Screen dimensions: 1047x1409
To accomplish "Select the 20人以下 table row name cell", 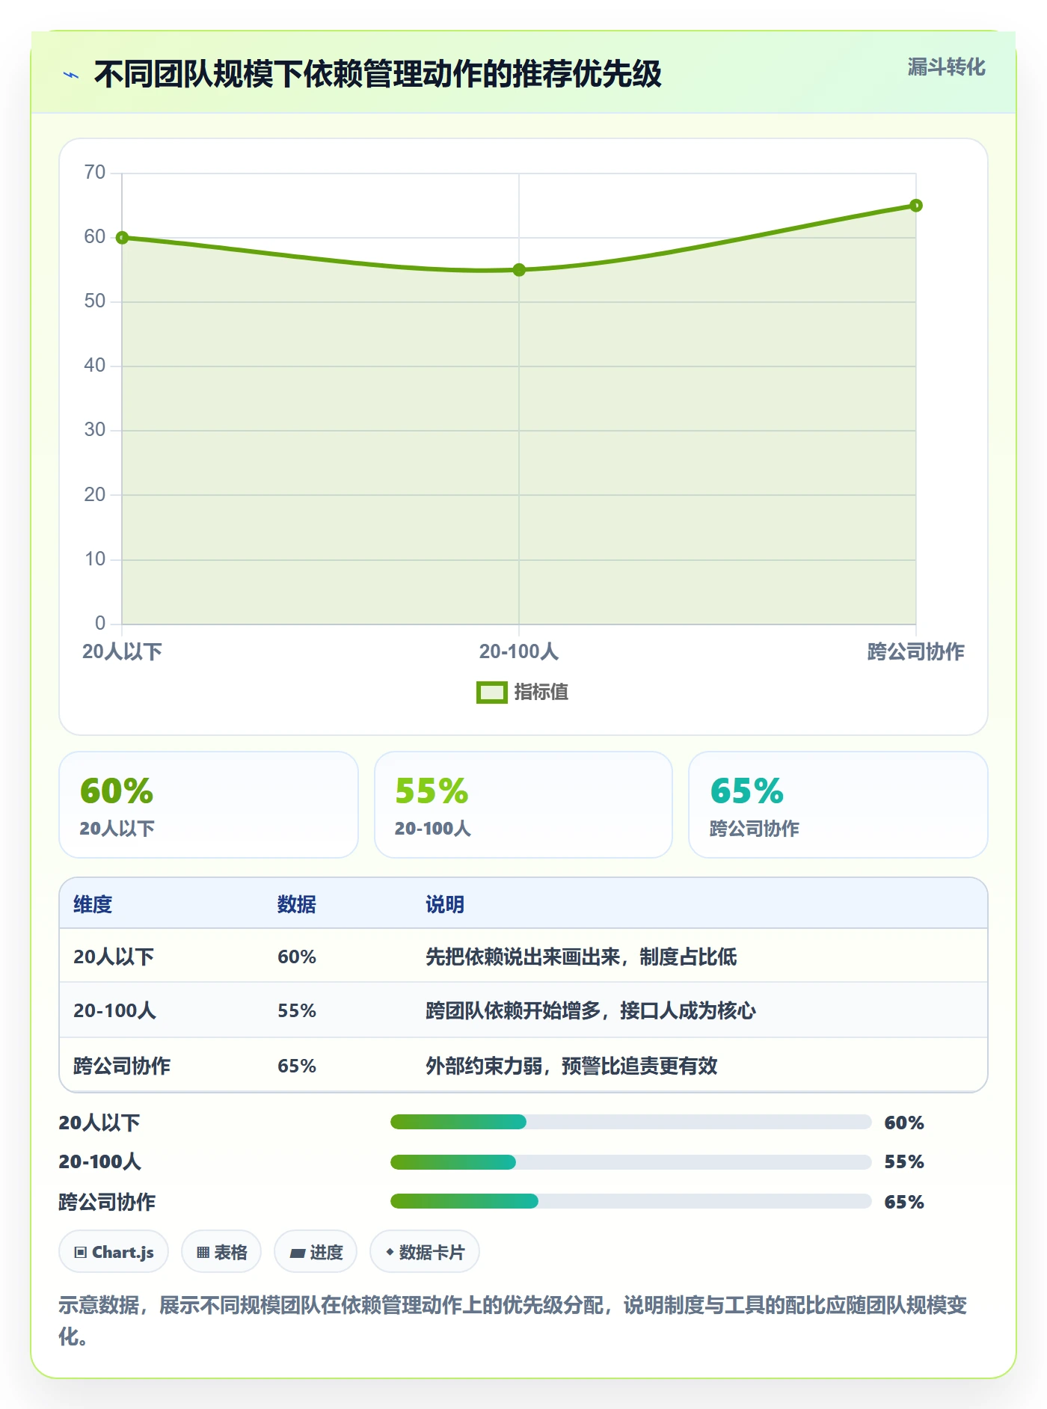I will [x=114, y=957].
